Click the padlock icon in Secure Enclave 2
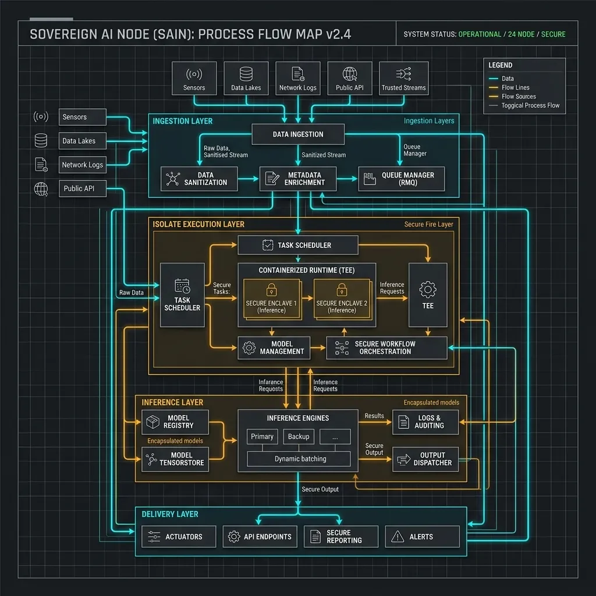This screenshot has height=596, width=596. coord(342,290)
